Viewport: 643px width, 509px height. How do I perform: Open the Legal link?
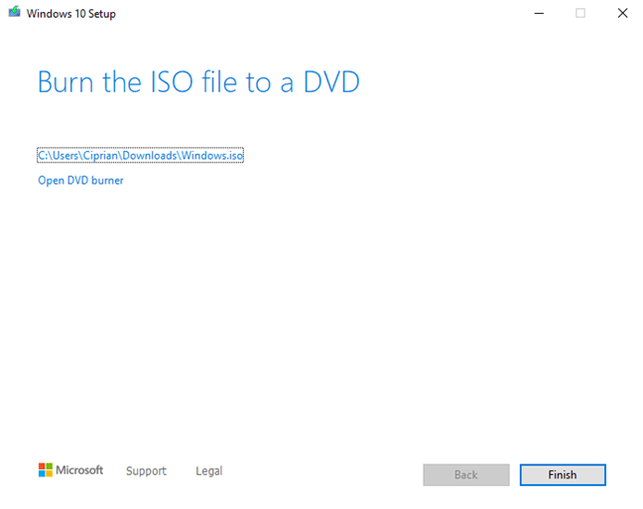pos(209,471)
